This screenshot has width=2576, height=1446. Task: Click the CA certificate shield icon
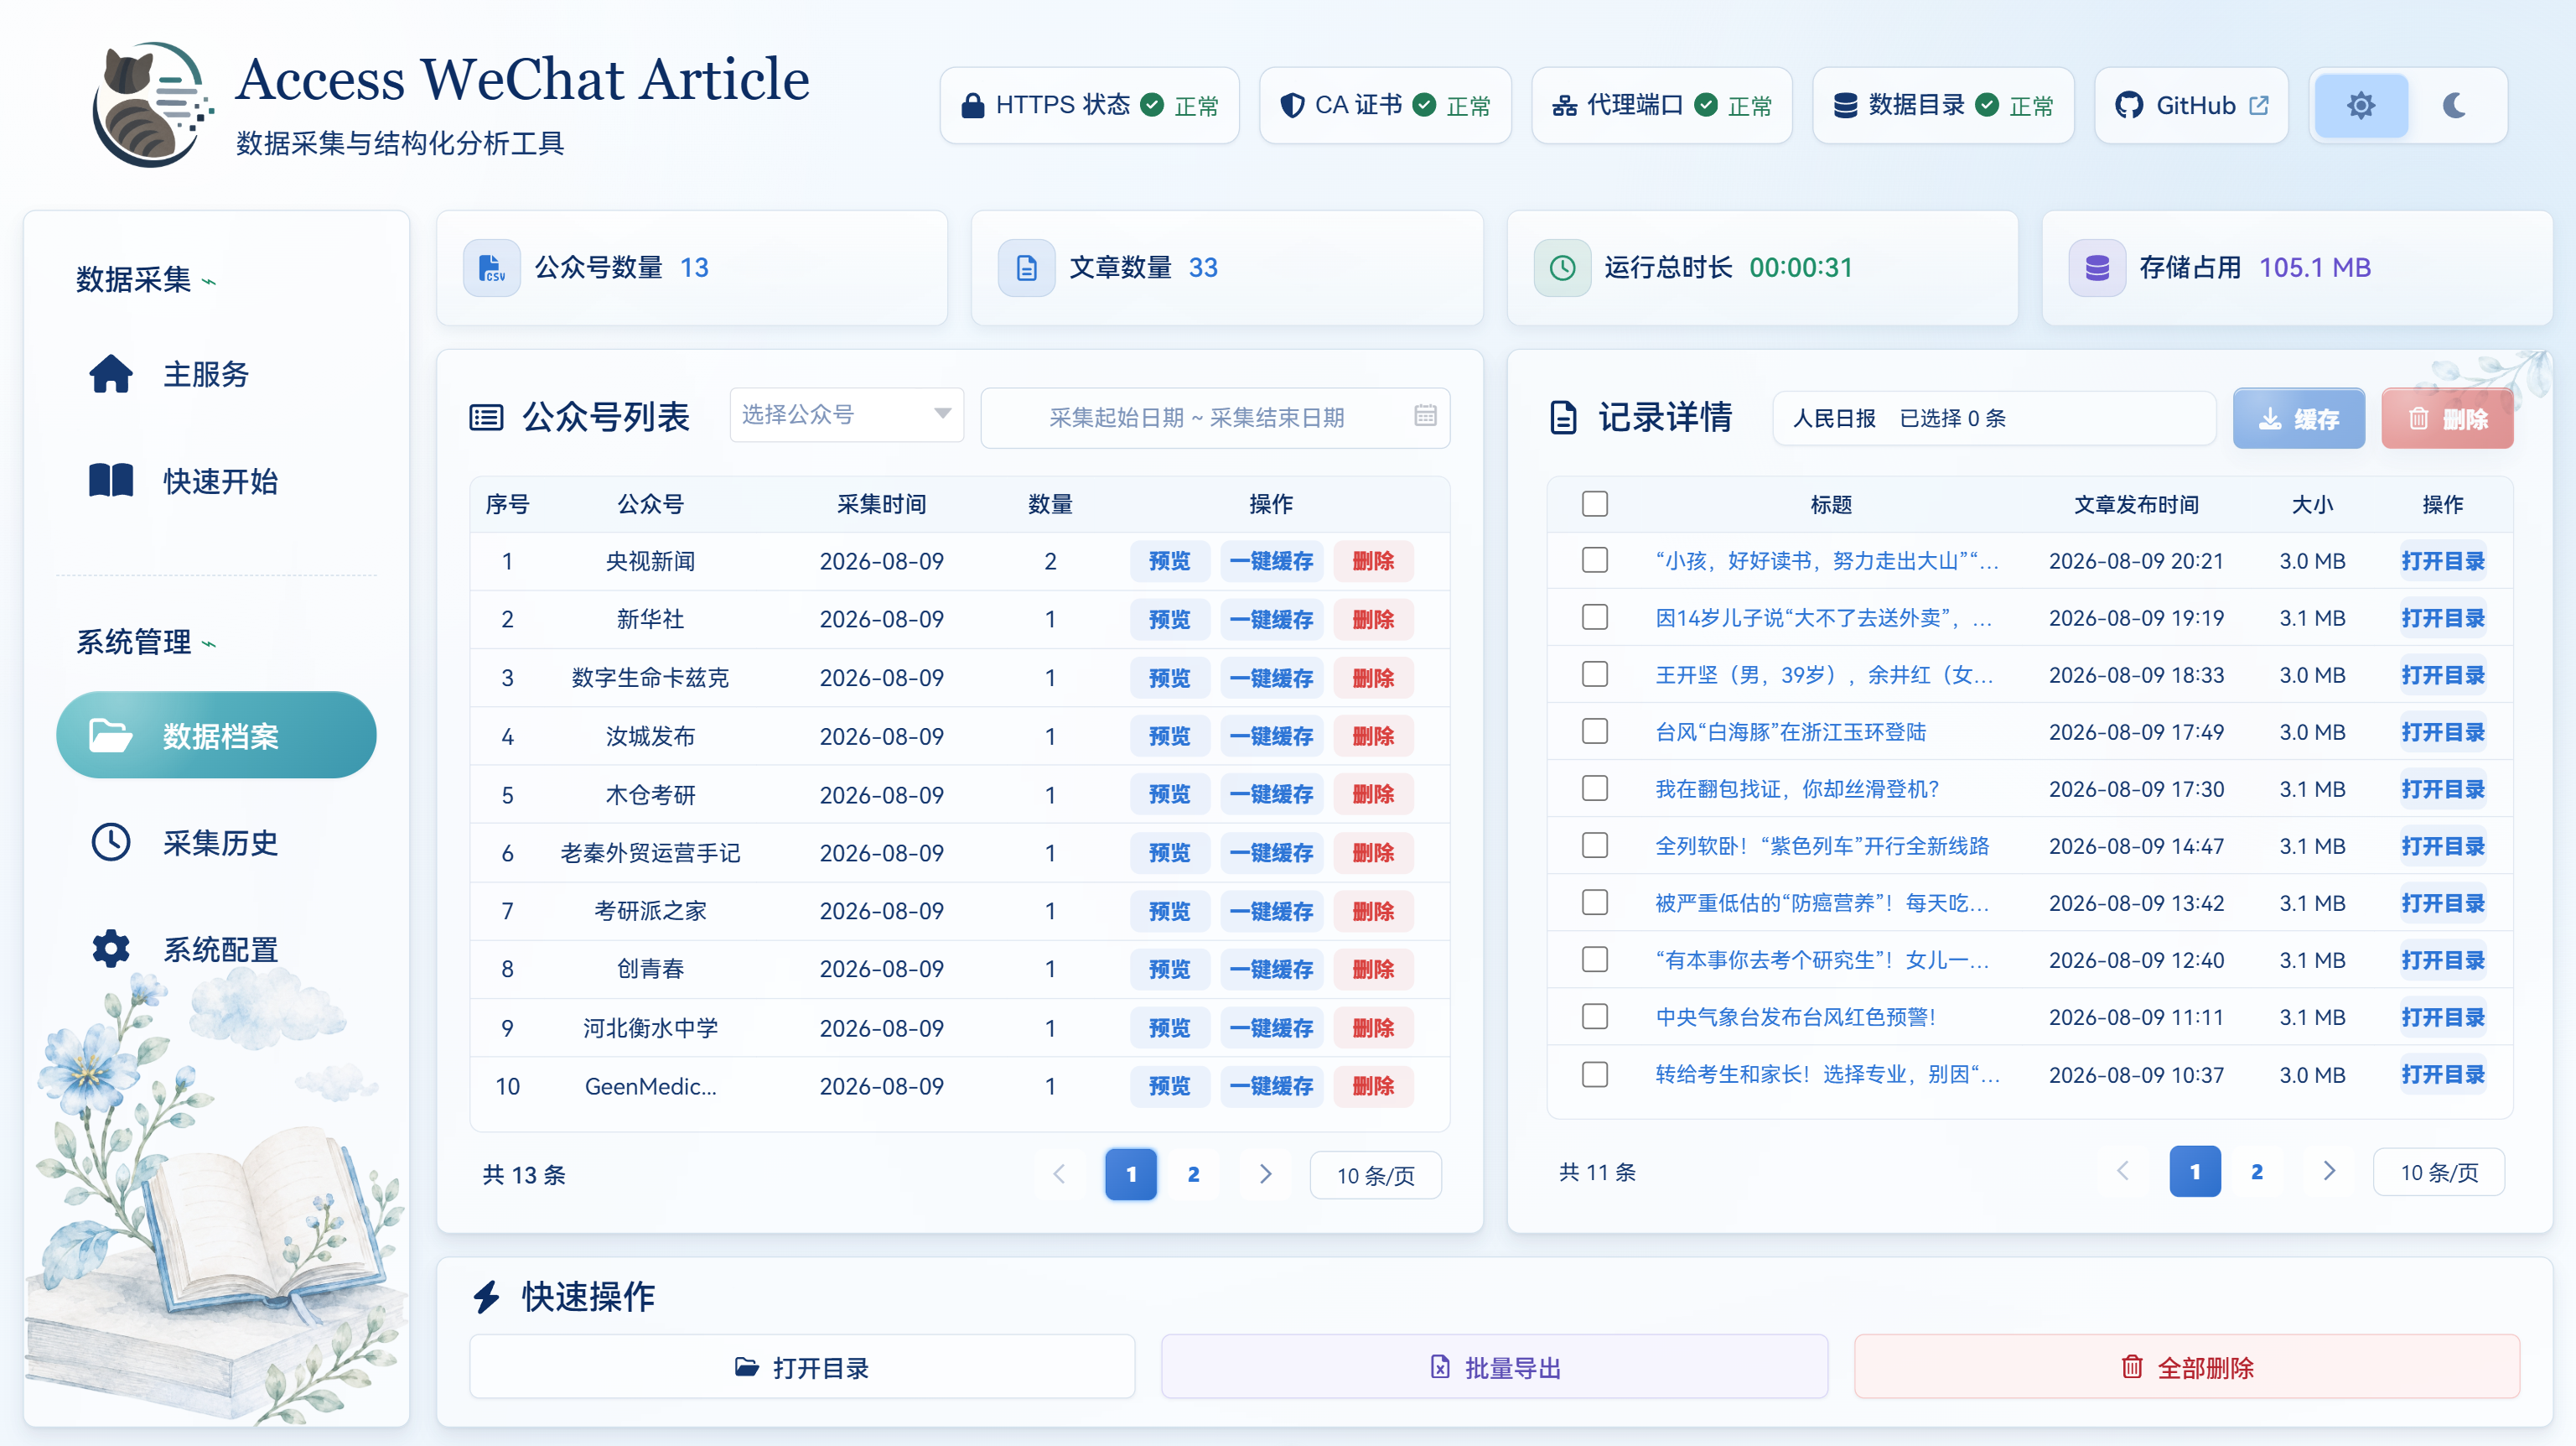tap(1292, 105)
